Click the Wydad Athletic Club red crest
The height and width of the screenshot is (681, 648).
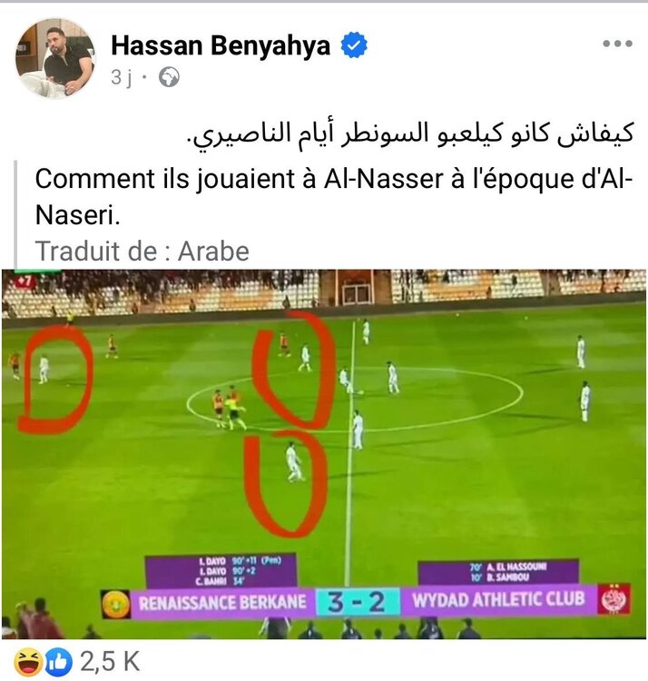tap(614, 600)
